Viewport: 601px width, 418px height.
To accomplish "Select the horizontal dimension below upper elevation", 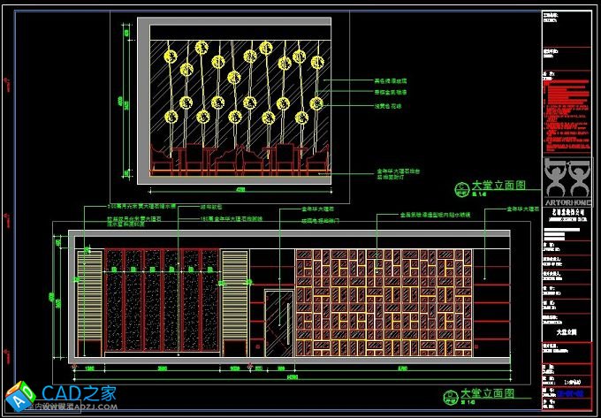I will pyautogui.click(x=240, y=189).
